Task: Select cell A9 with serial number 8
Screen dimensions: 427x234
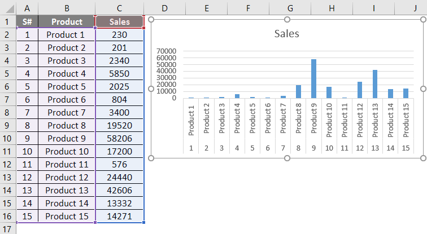Action: 27,126
